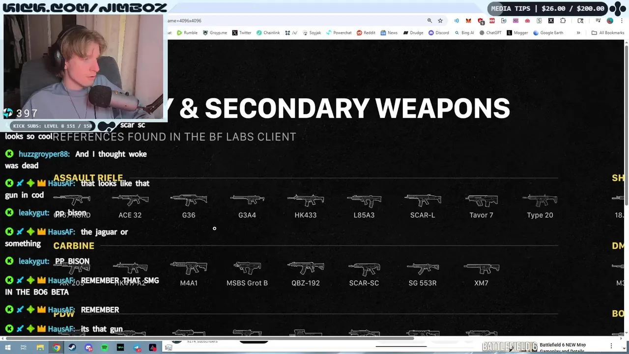Open the Powerchat bookmark
This screenshot has height=354, width=629.
pos(339,33)
